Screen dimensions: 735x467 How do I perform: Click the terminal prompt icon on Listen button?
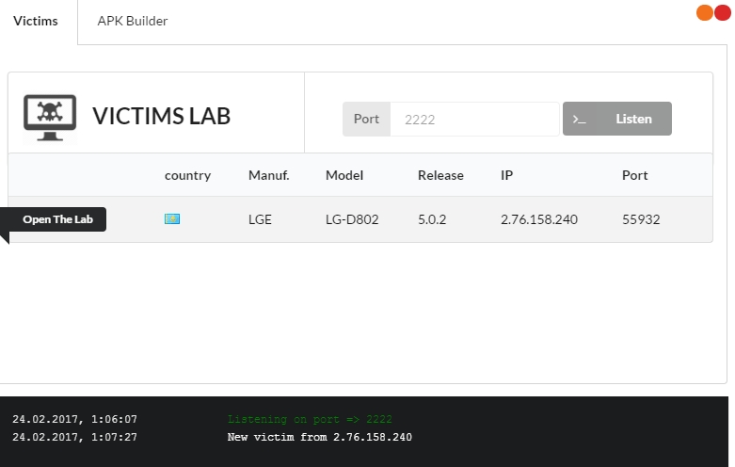coord(580,120)
